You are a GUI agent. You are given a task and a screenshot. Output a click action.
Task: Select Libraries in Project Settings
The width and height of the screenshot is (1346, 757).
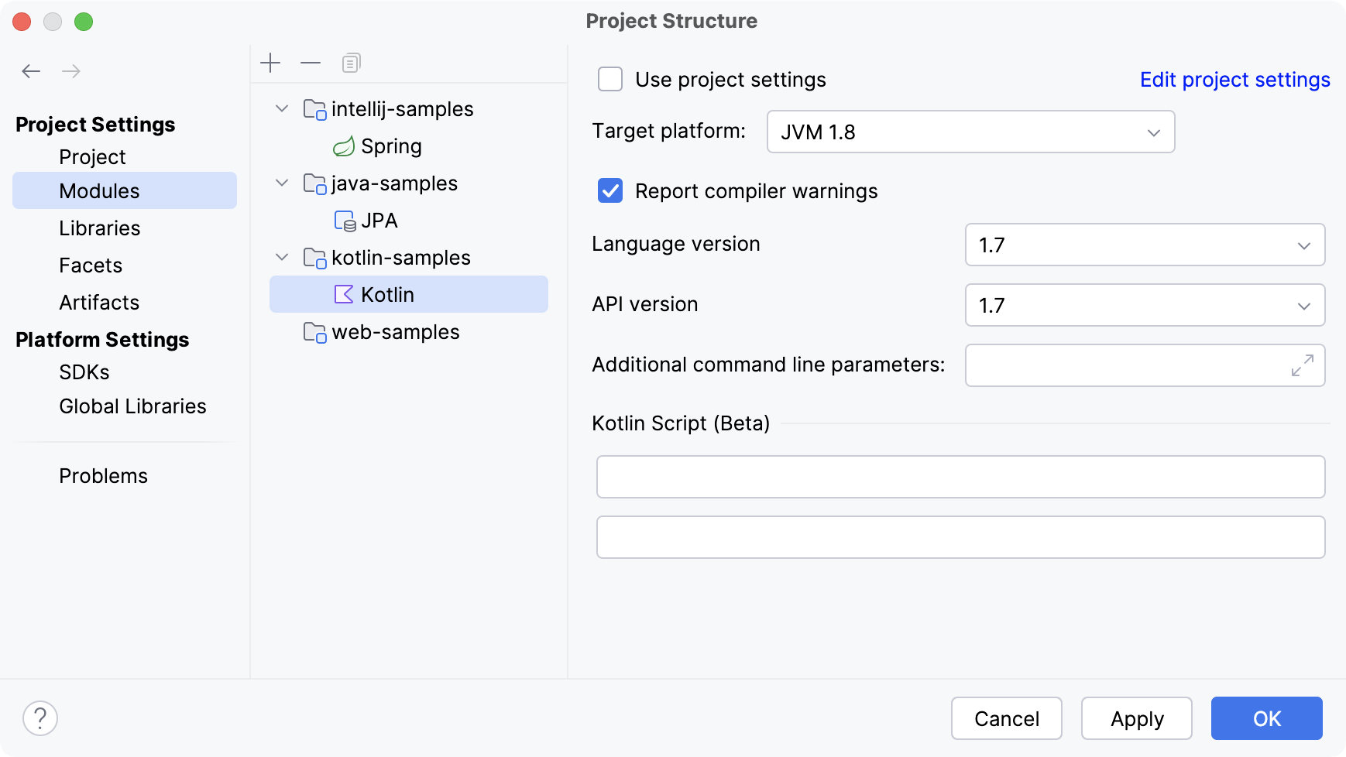pyautogui.click(x=99, y=228)
